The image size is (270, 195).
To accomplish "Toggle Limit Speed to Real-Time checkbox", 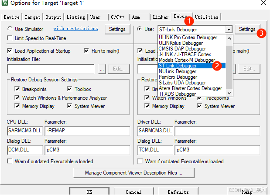I will point(10,38).
